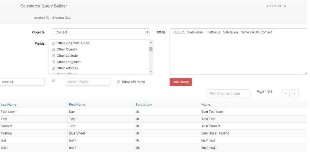Check the Other Country field checkbox
The height and width of the screenshot is (152, 310).
[x=53, y=49]
